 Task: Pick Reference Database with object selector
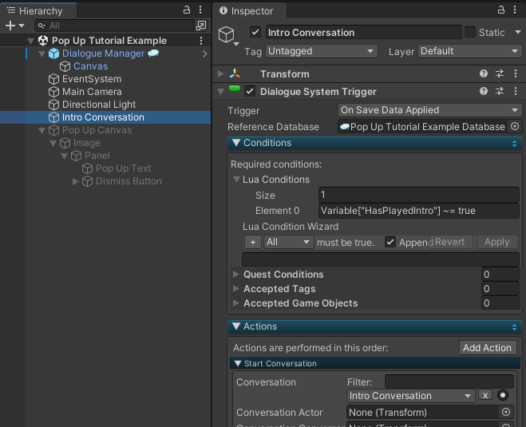tap(515, 126)
